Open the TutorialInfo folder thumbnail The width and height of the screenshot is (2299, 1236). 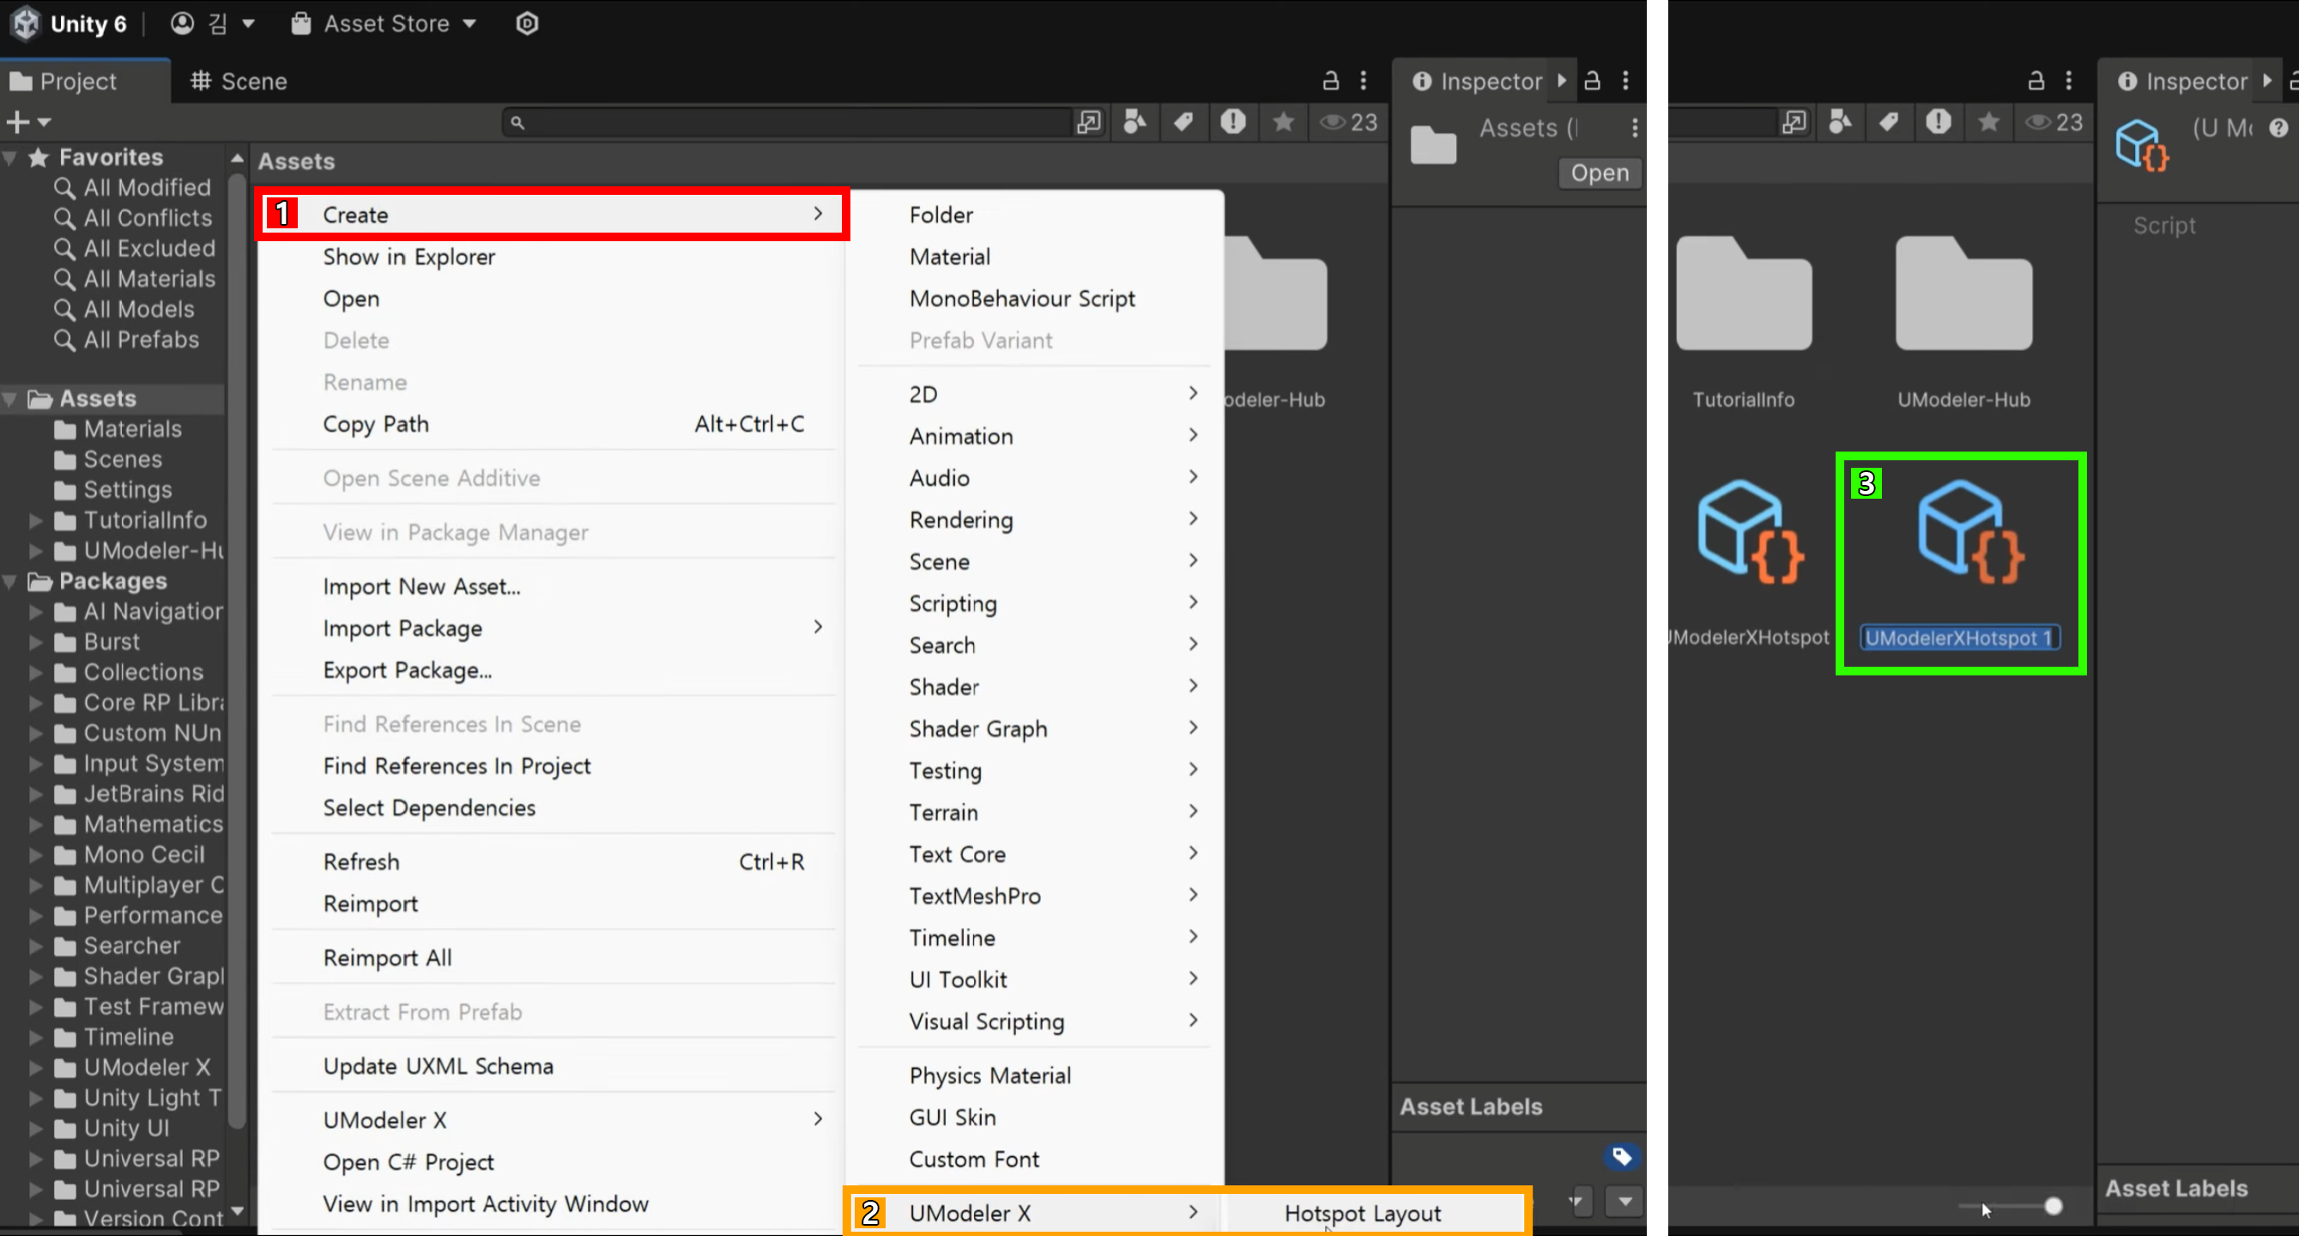[1743, 294]
